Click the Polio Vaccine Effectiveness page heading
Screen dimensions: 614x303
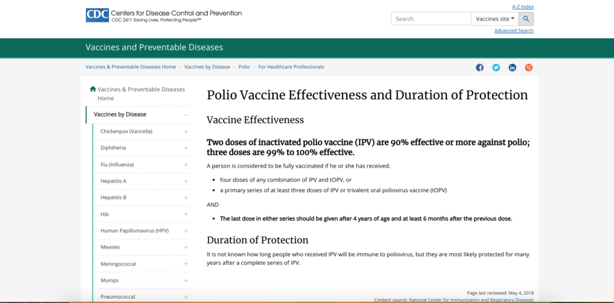[x=367, y=95]
